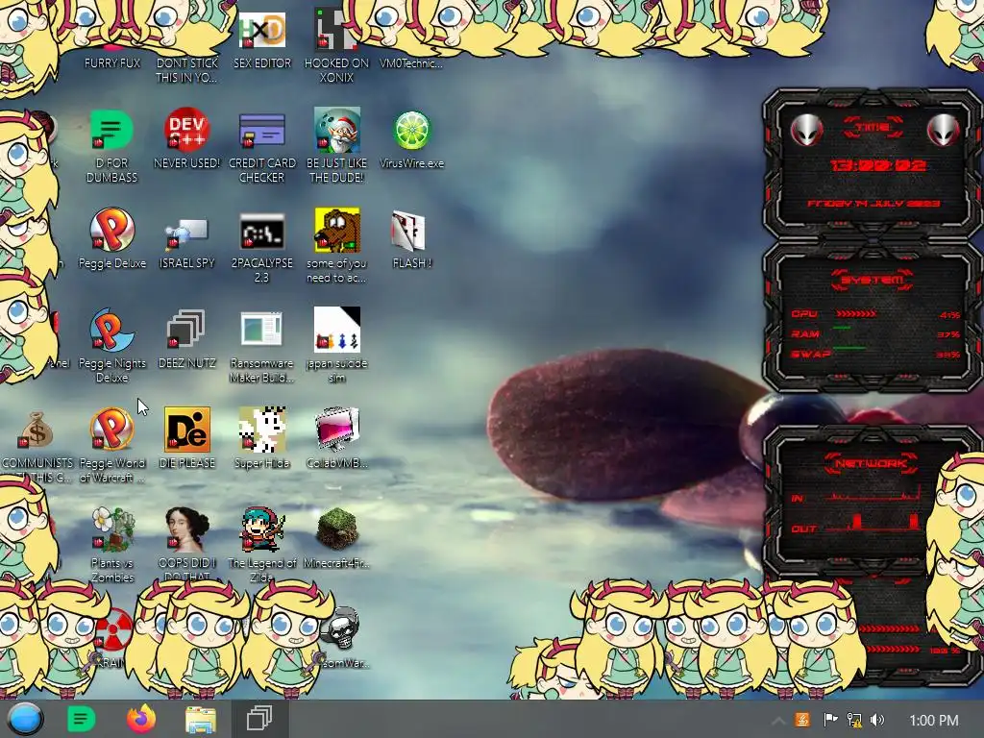The height and width of the screenshot is (738, 984).
Task: Open the DIE PLEASE De icon
Action: (187, 430)
